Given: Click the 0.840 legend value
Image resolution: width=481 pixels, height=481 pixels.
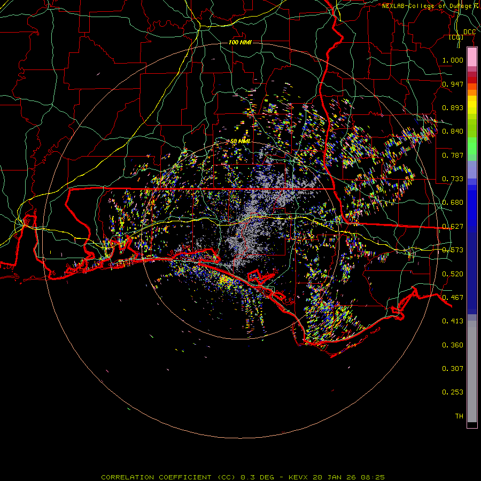Looking at the screenshot, I should (453, 131).
